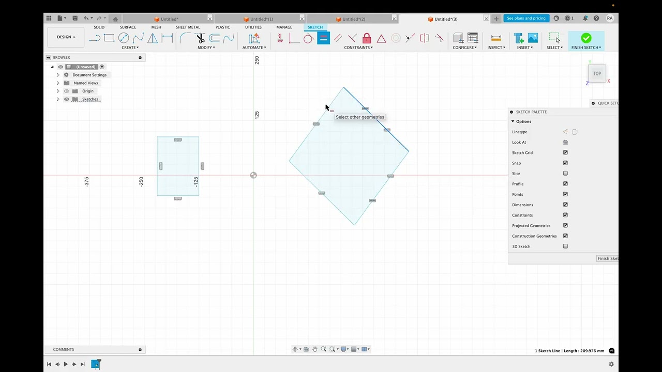Select the Horizontal/Vertical constraint icon
This screenshot has width=662, height=372.
click(280, 38)
